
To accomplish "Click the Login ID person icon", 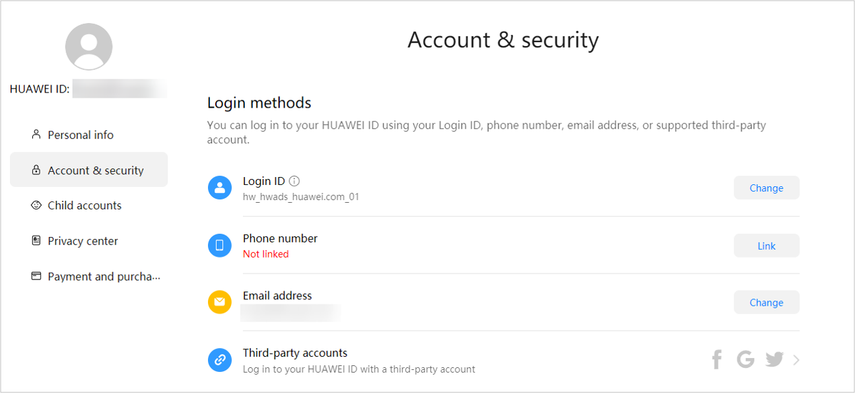I will click(x=220, y=188).
